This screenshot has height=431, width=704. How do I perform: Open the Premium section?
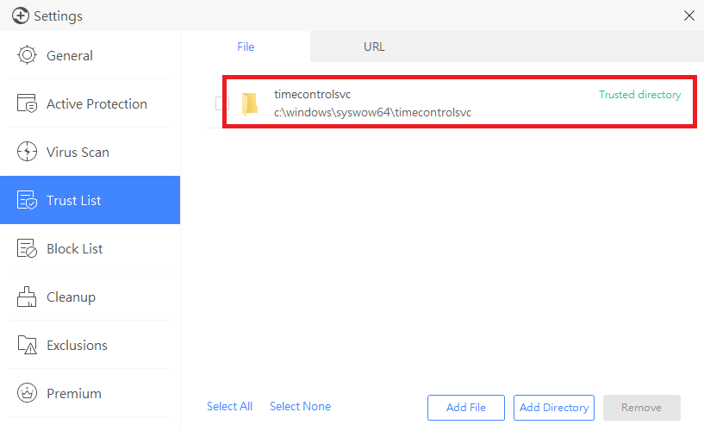tap(90, 393)
